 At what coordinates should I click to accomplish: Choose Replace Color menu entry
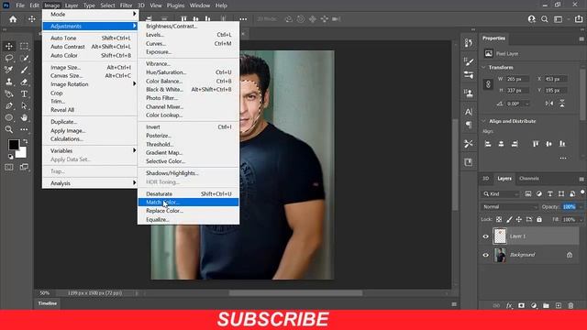pyautogui.click(x=188, y=211)
